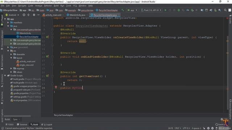The image size is (232, 130).
Task: Collapse the res folder node
Action: pos(8,51)
